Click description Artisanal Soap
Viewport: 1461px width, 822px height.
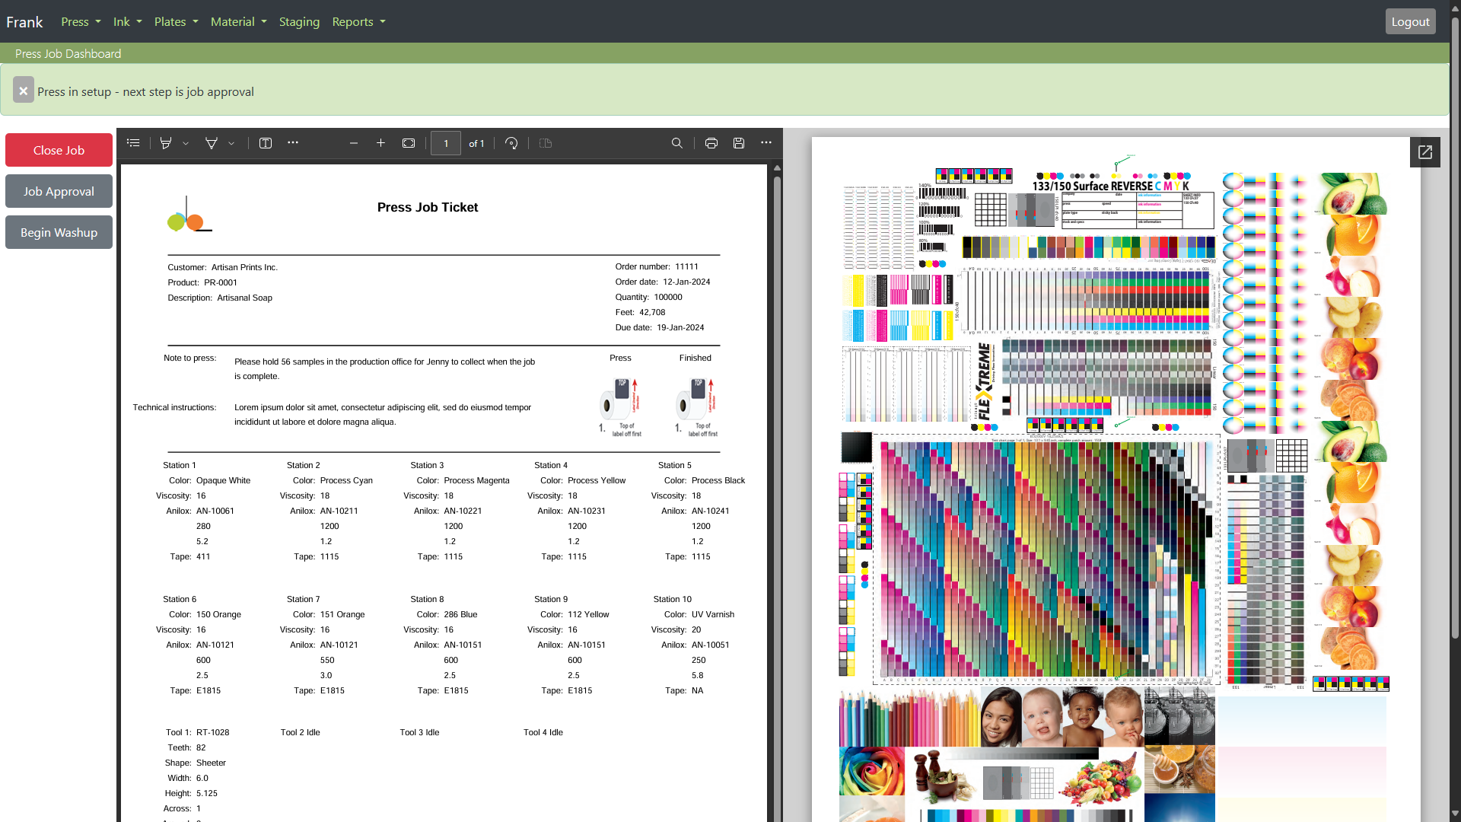point(244,298)
